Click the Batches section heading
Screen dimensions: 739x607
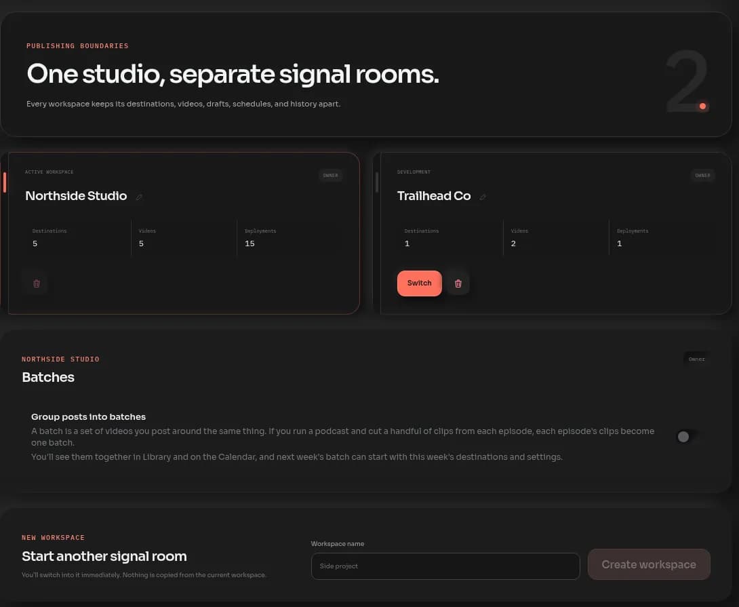48,377
